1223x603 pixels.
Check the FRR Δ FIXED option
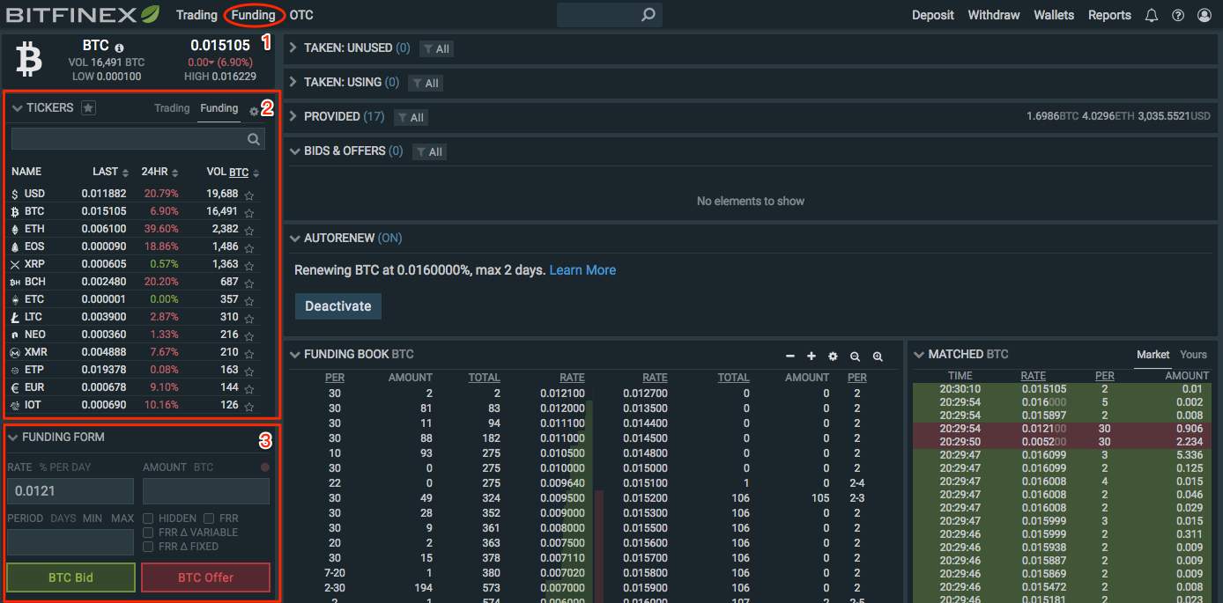[x=149, y=547]
